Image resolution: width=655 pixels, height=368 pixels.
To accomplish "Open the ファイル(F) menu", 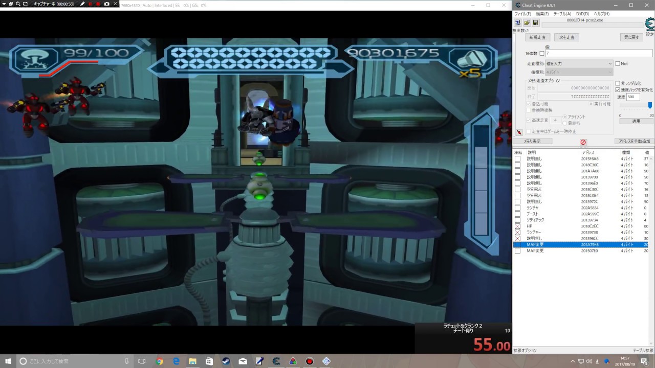I will pos(522,14).
